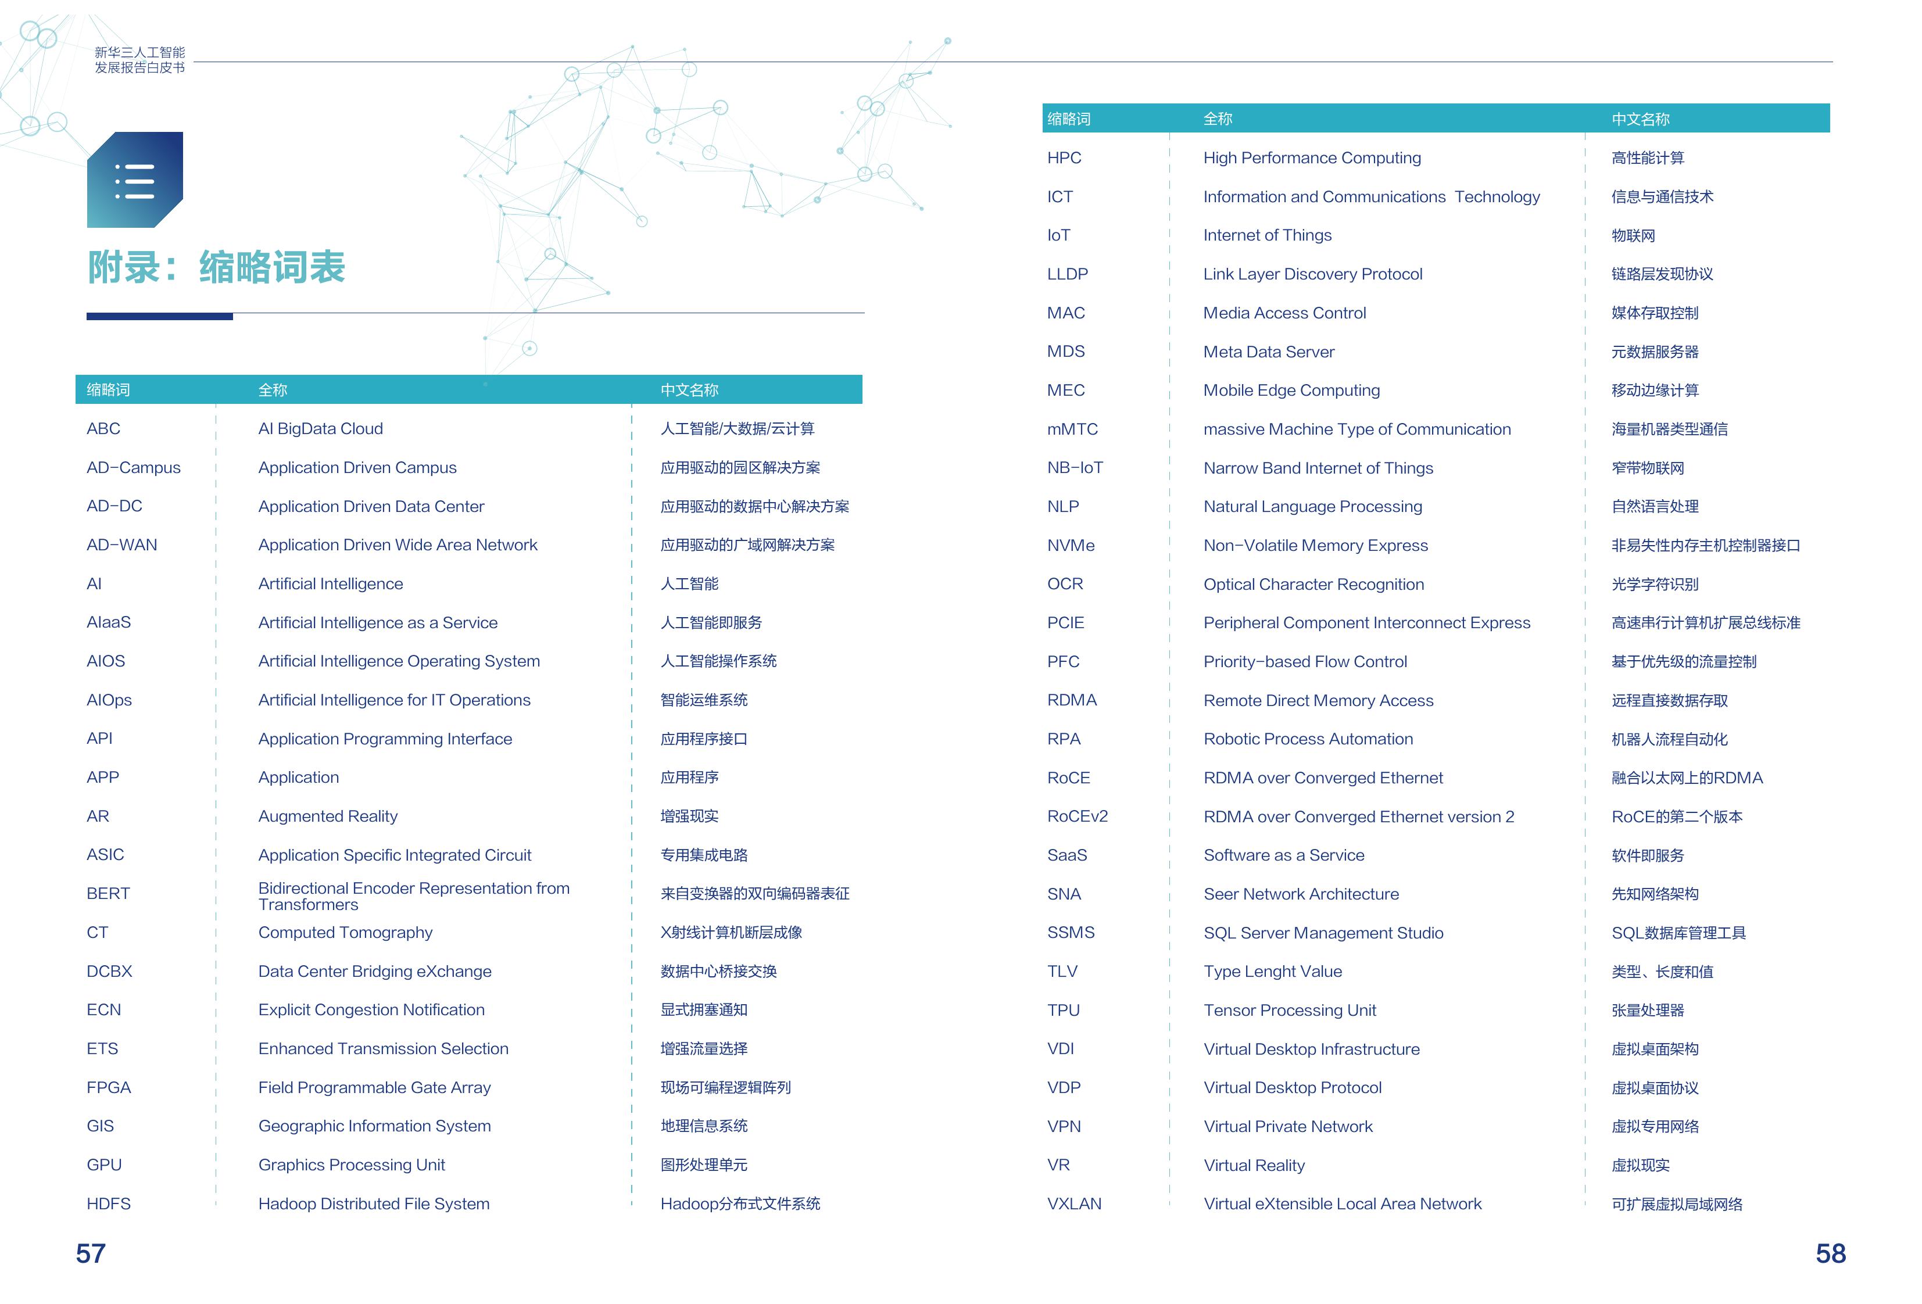Click the abbreviation ABC
Image resolution: width=1922 pixels, height=1304 pixels.
[x=103, y=428]
